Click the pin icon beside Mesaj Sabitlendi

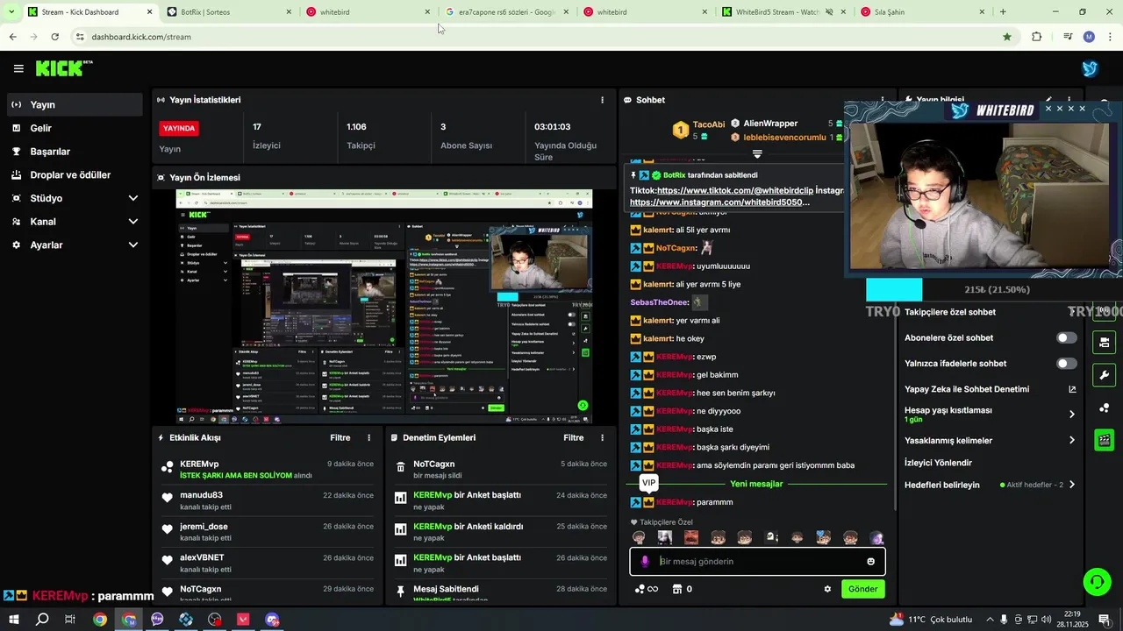(x=401, y=592)
